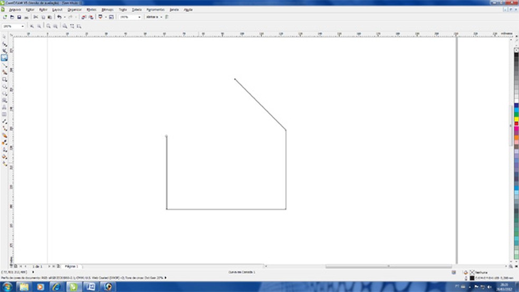Screen dimensions: 519x292
Task: Go to first page in page navigator
Action: click(21, 266)
